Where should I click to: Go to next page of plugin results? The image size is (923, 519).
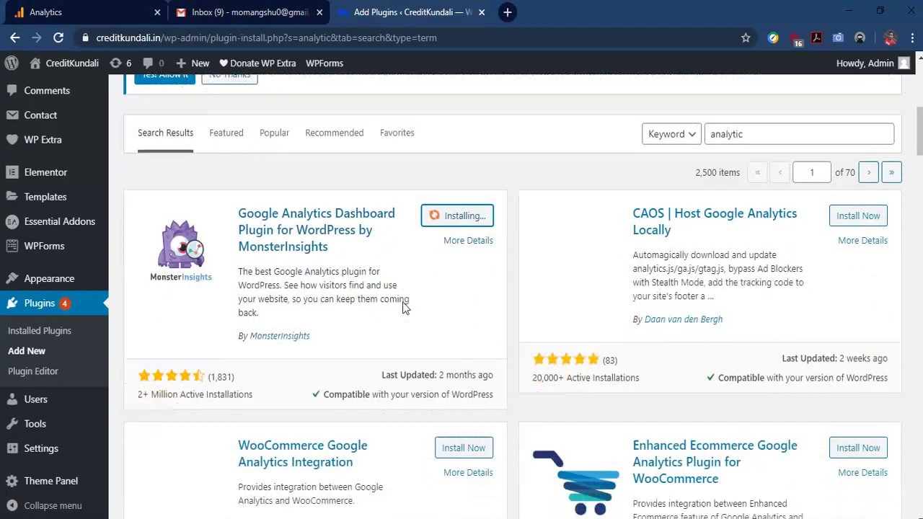pos(869,172)
